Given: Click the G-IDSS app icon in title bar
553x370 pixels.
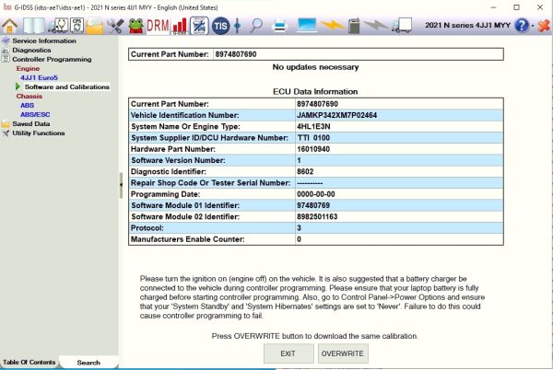Looking at the screenshot, I should (x=7, y=7).
